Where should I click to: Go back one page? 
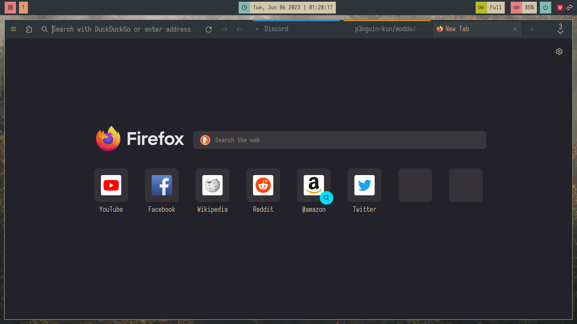[240, 29]
